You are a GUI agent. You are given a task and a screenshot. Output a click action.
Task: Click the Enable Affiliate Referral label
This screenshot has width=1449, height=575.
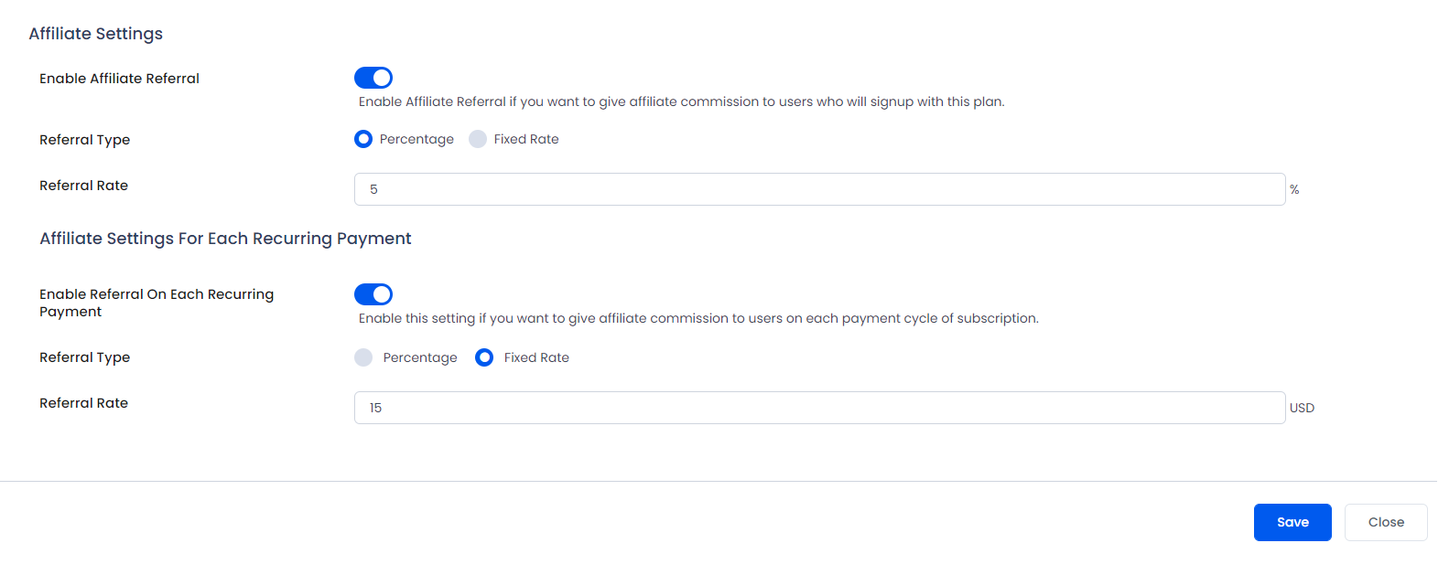(119, 79)
